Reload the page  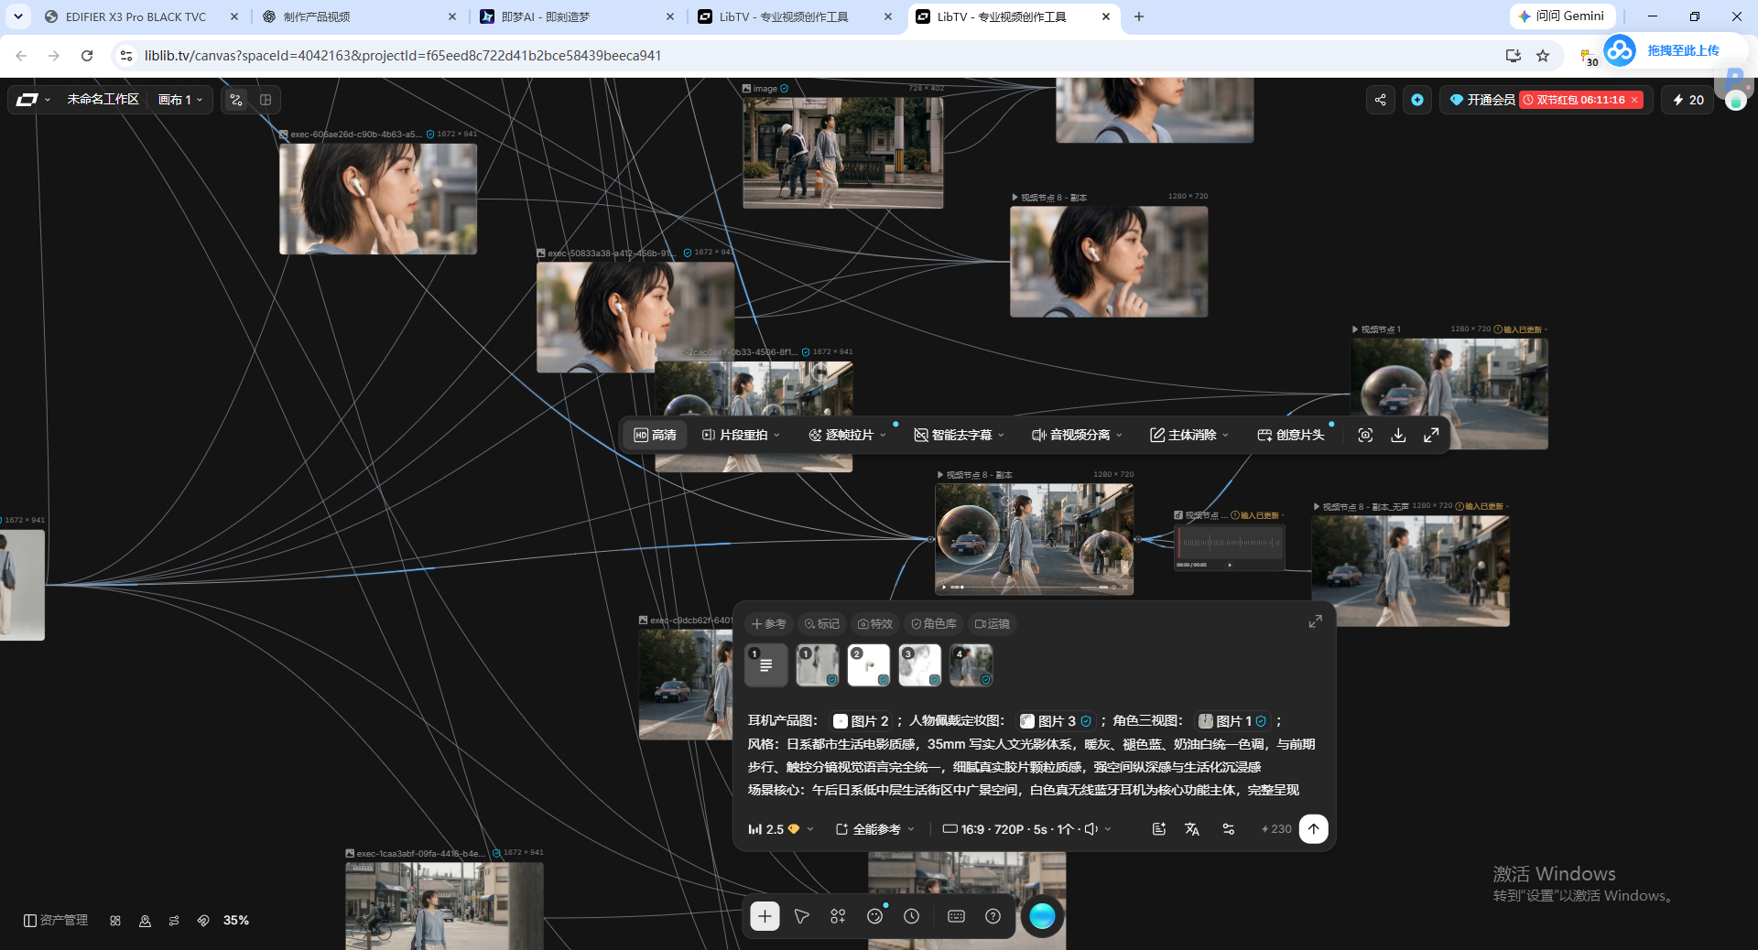pos(87,56)
